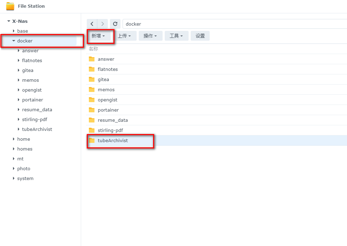Click the forward navigation arrow
The width and height of the screenshot is (347, 246).
[103, 24]
